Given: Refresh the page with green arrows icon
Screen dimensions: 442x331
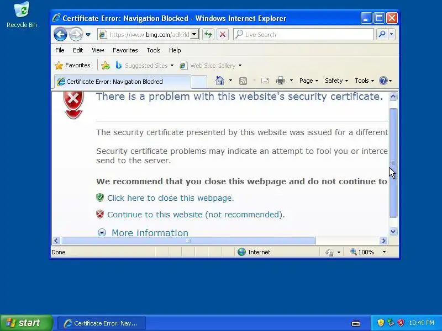Looking at the screenshot, I should click(x=208, y=34).
